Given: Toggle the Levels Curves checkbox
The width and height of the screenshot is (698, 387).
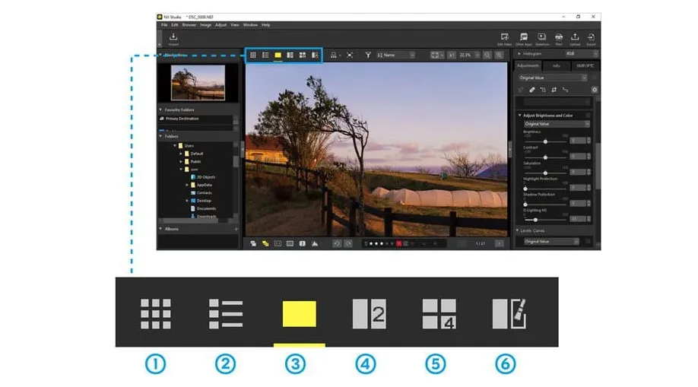Looking at the screenshot, I should coord(588,230).
